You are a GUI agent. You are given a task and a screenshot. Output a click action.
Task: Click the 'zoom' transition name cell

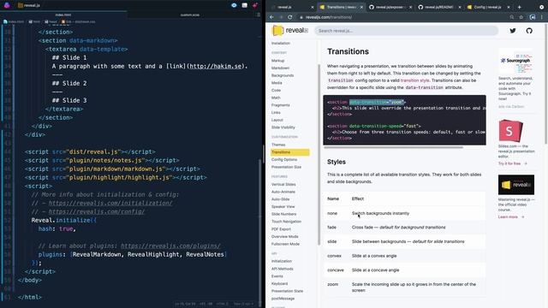pos(333,284)
